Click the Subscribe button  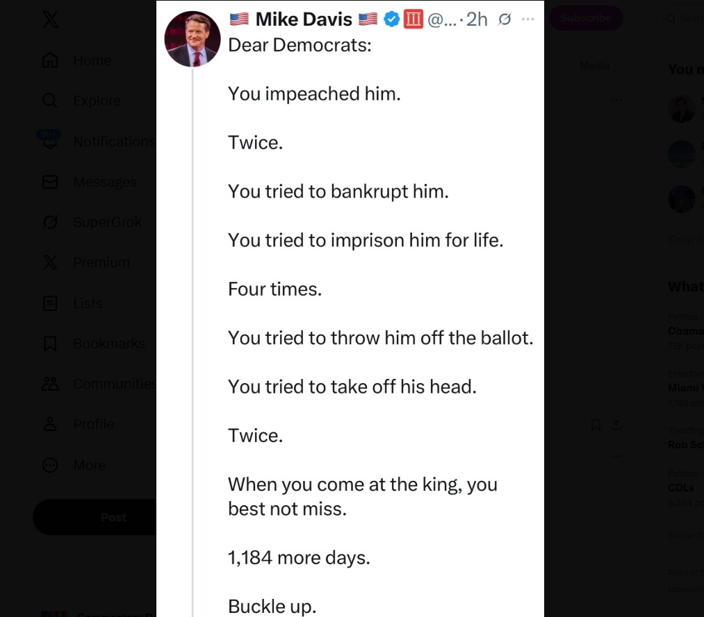[x=586, y=18]
